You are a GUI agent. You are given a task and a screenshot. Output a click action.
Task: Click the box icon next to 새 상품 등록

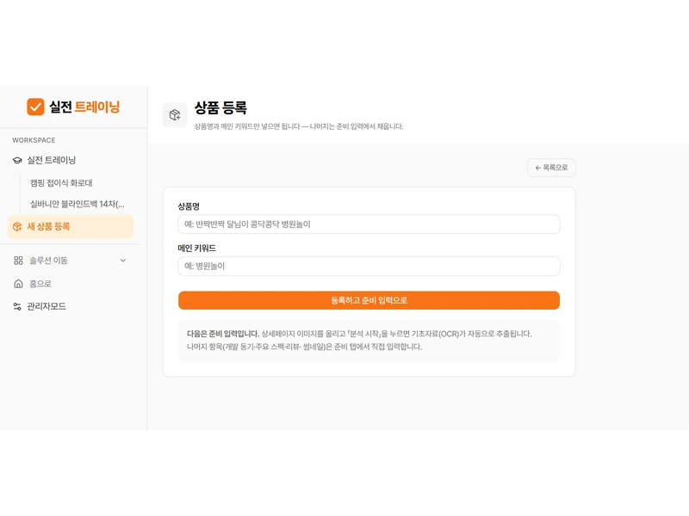click(17, 226)
